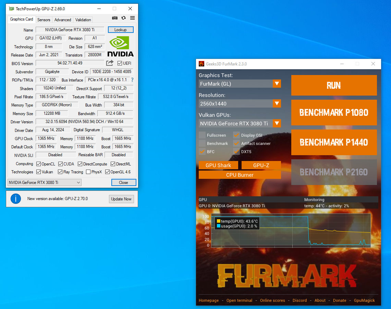Click the BIOS export share icon
Viewport: 391px width, 309px height.
coord(110,63)
